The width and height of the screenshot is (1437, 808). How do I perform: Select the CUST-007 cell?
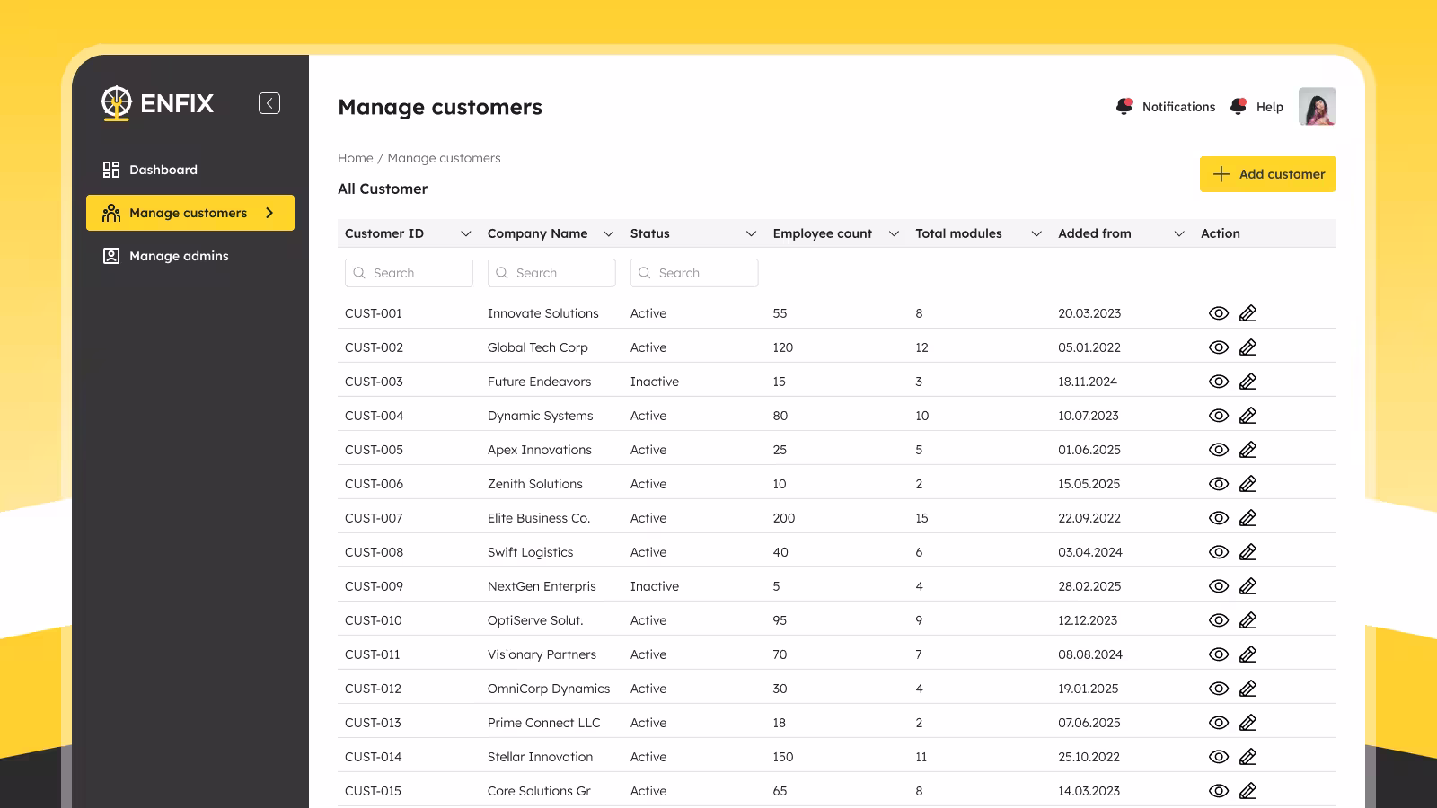coord(374,518)
